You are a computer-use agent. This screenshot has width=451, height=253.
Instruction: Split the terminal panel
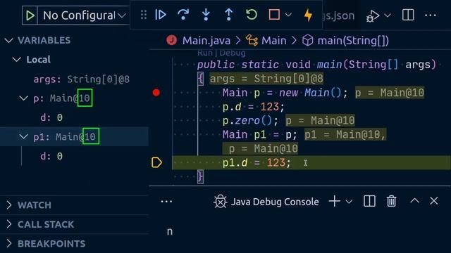tap(369, 202)
